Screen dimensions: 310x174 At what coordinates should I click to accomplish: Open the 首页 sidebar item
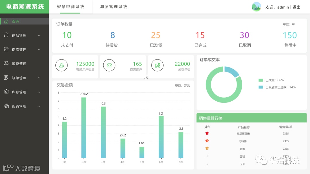coord(24,21)
